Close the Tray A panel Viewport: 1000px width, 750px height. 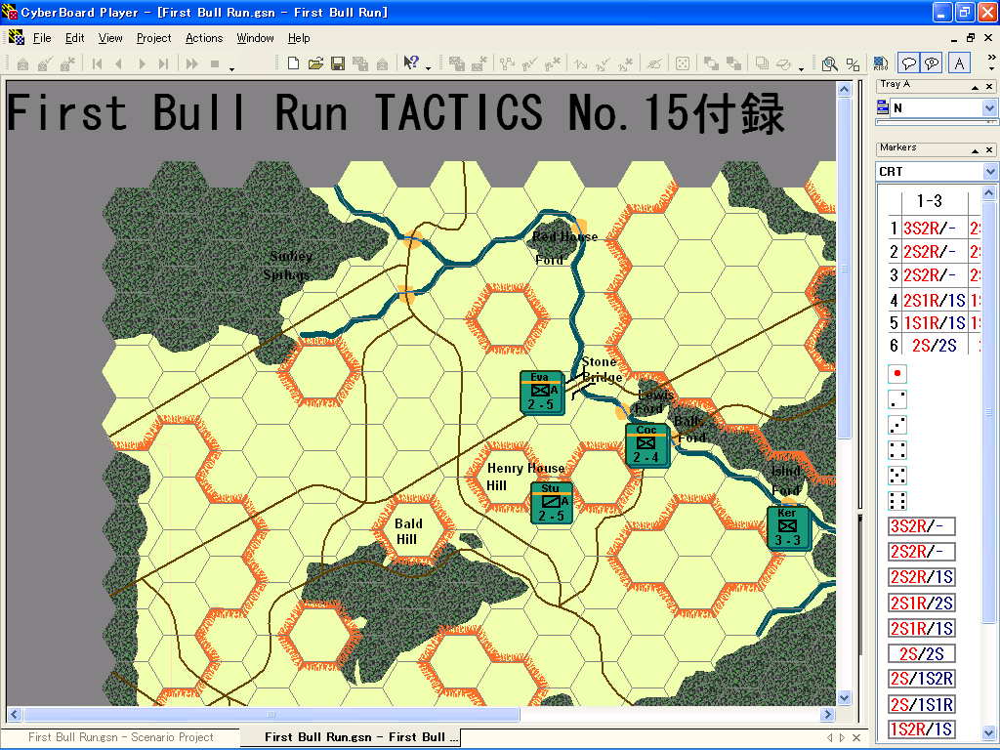[x=989, y=86]
